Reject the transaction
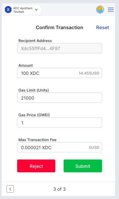The height and width of the screenshot is (199, 119). [36, 166]
